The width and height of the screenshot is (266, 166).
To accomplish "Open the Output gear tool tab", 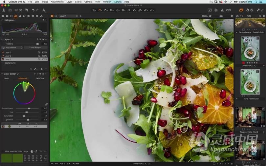I will [37, 16].
